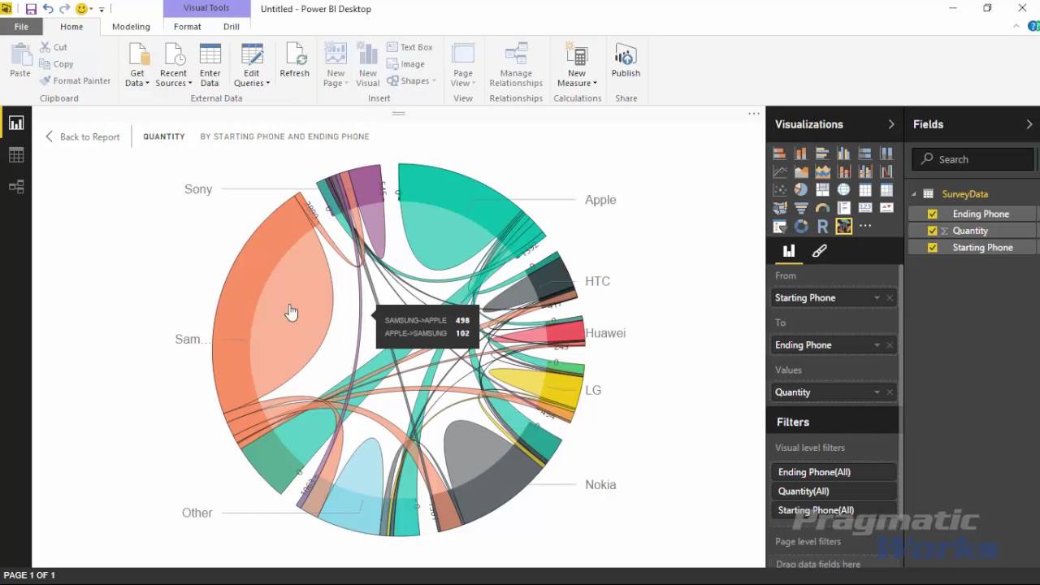Select the slicer visual
Viewport: 1040px width, 585px height.
click(x=780, y=227)
